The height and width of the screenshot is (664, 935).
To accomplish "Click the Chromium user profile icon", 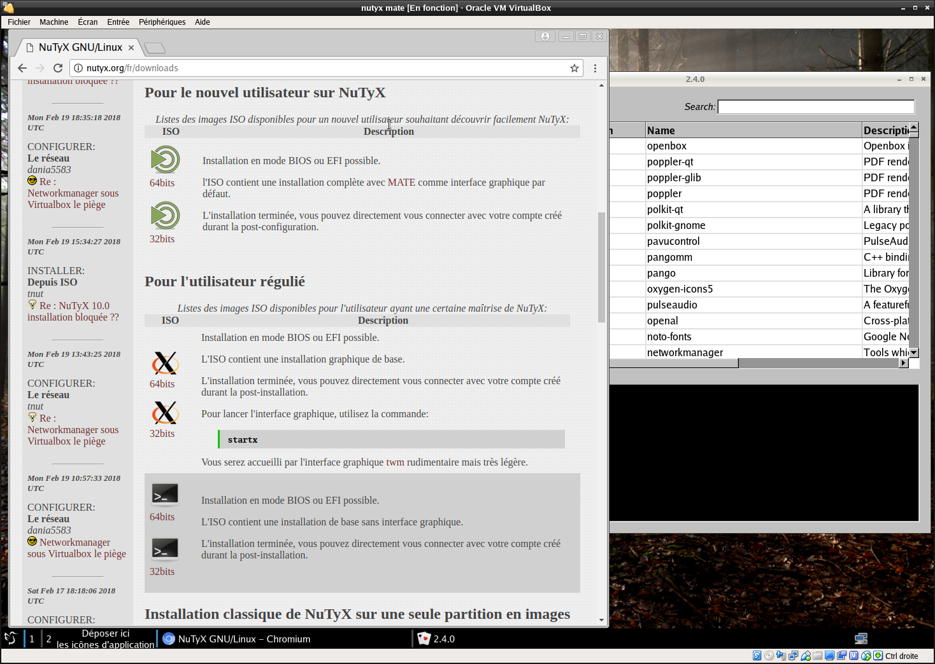I will (545, 36).
